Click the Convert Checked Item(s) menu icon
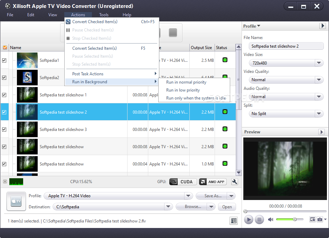The width and height of the screenshot is (329, 238). click(x=68, y=22)
